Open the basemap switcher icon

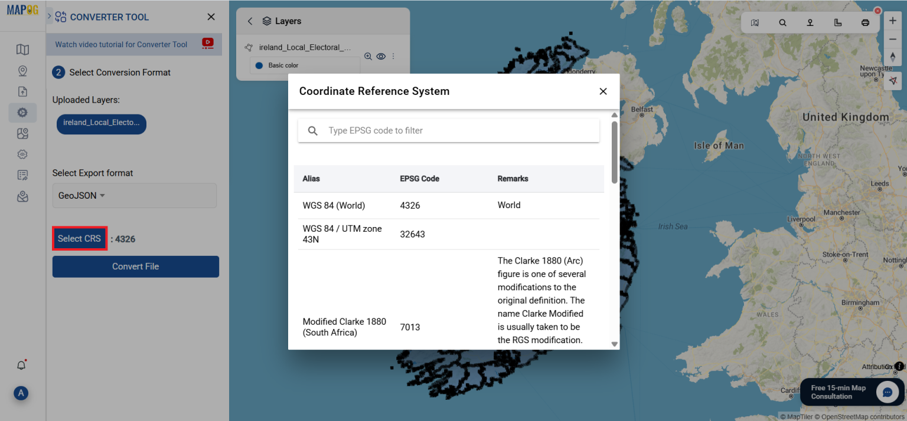pos(755,22)
